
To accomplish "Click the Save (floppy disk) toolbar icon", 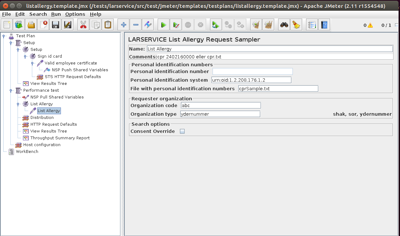I will (x=56, y=25).
